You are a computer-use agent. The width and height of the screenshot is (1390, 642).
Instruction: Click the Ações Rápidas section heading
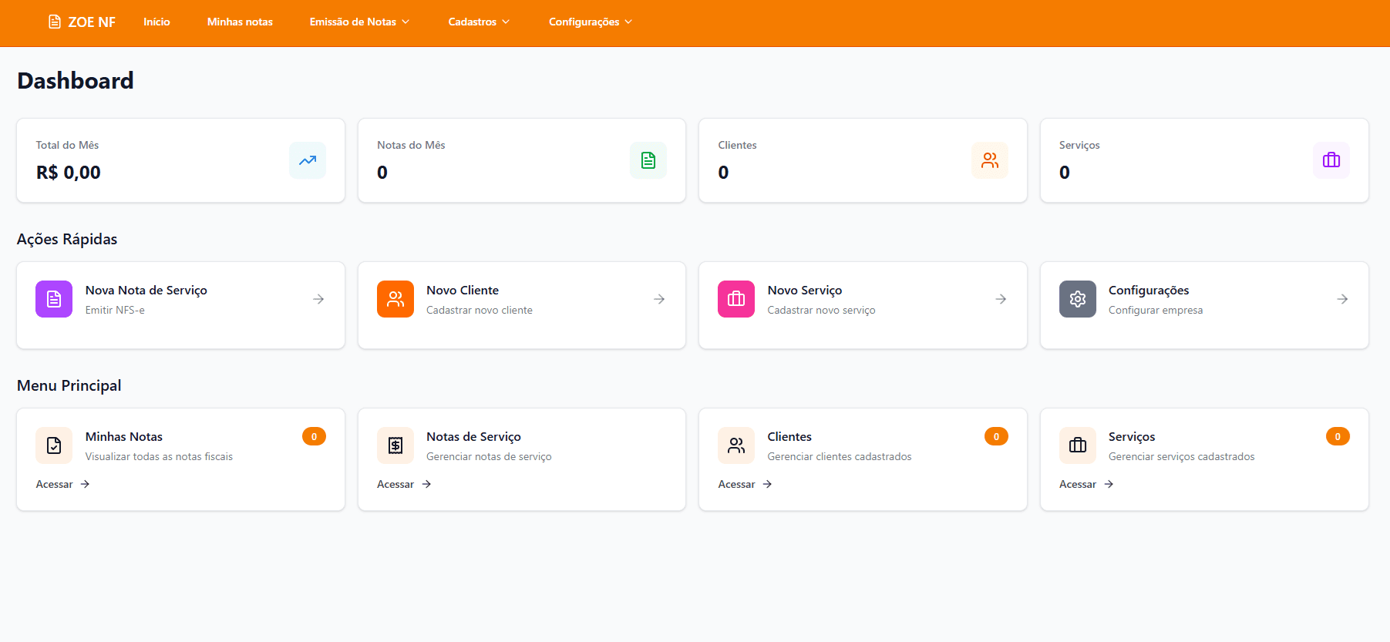[67, 239]
